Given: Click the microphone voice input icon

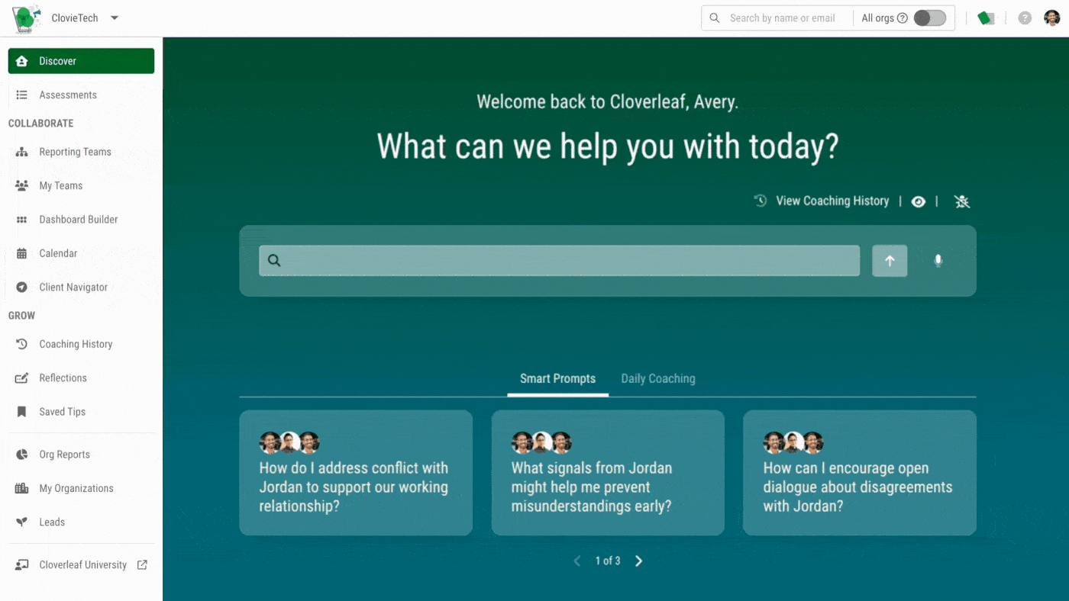Looking at the screenshot, I should pyautogui.click(x=938, y=261).
